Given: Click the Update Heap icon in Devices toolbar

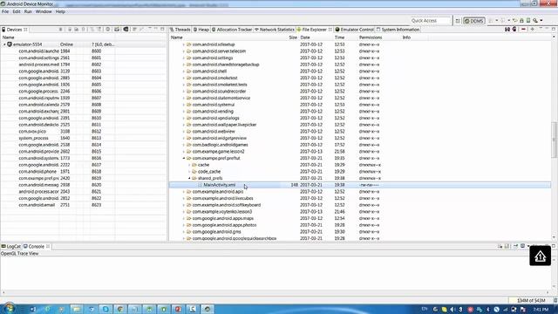Looking at the screenshot, I should point(70,30).
